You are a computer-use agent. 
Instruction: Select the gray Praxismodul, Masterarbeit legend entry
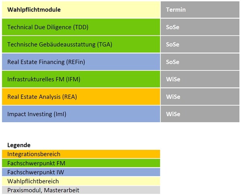pyautogui.click(x=80, y=190)
